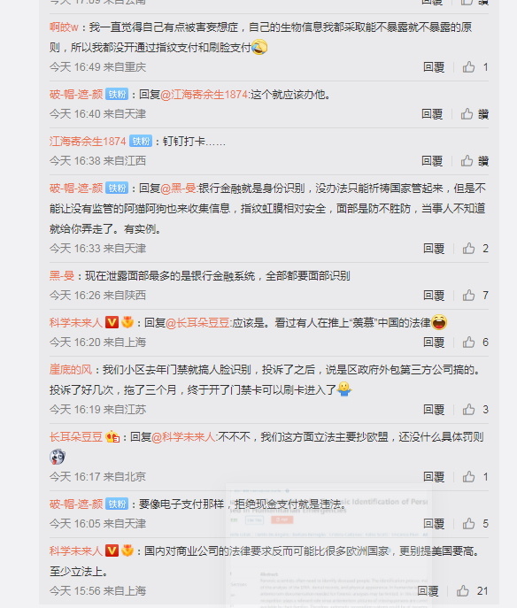Open the @长耳朵豆豆 mention in the reply
Viewport: 517px width, 608px height.
pos(197,323)
